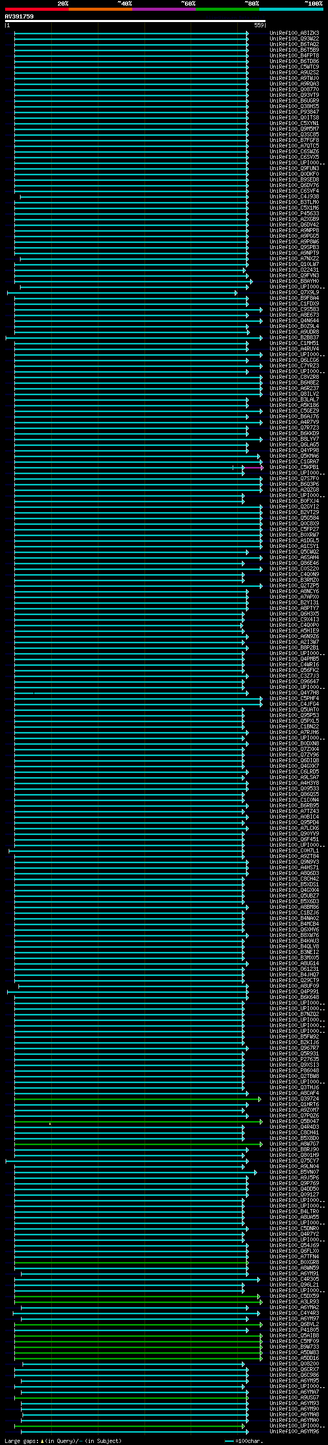Select hit label UniRef100_P45633
This screenshot has height=1445, width=328.
pos(294,213)
